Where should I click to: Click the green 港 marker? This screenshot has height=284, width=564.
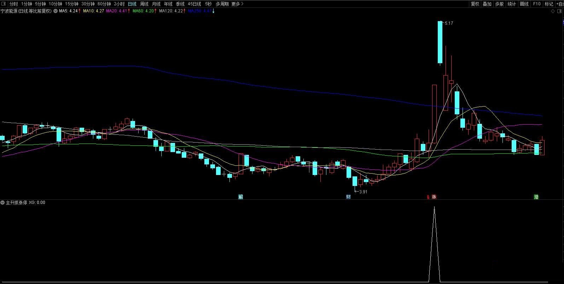(x=536, y=197)
